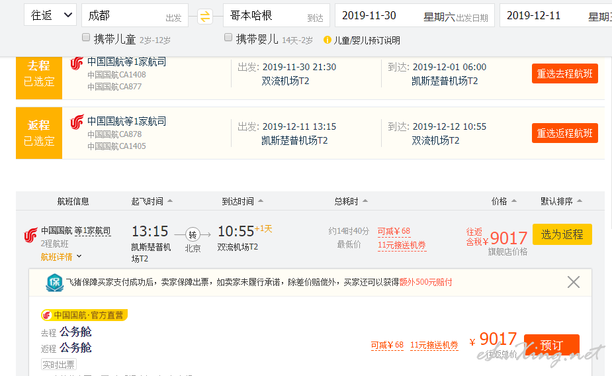Image resolution: width=612 pixels, height=376 pixels.
Task: Open departure date field 2019-11-30
Action: (415, 15)
